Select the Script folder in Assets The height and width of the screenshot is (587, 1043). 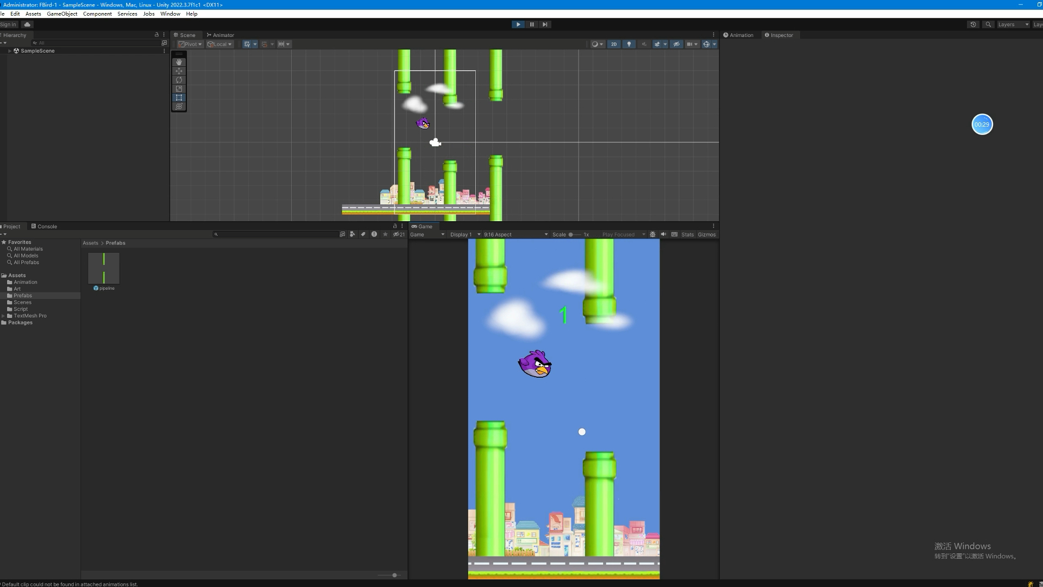(x=21, y=309)
